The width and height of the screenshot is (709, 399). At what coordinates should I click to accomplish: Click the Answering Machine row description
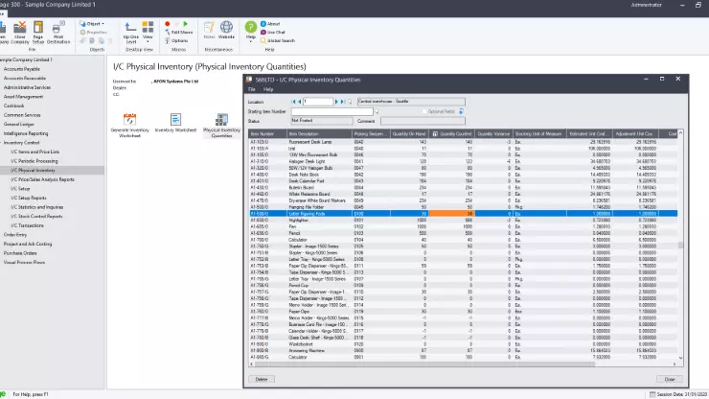(x=307, y=350)
